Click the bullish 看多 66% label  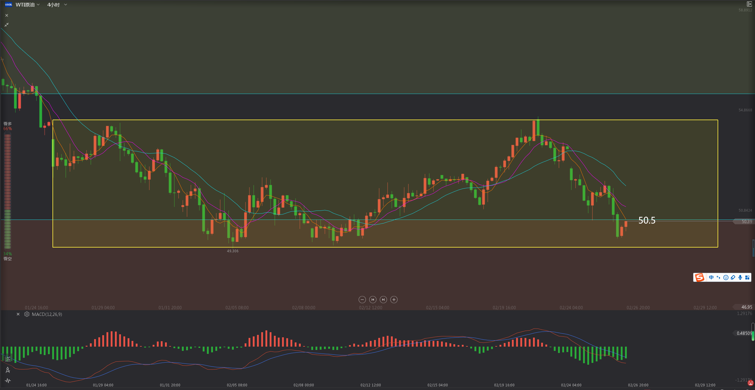8,126
